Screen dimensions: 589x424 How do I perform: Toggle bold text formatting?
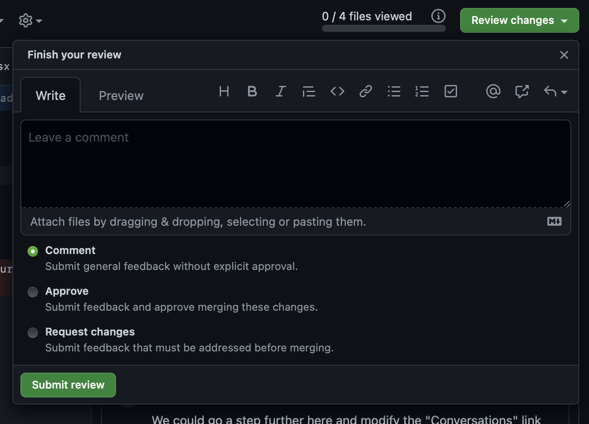point(252,92)
